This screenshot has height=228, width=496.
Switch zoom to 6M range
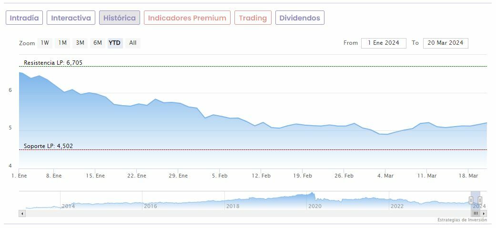point(98,43)
